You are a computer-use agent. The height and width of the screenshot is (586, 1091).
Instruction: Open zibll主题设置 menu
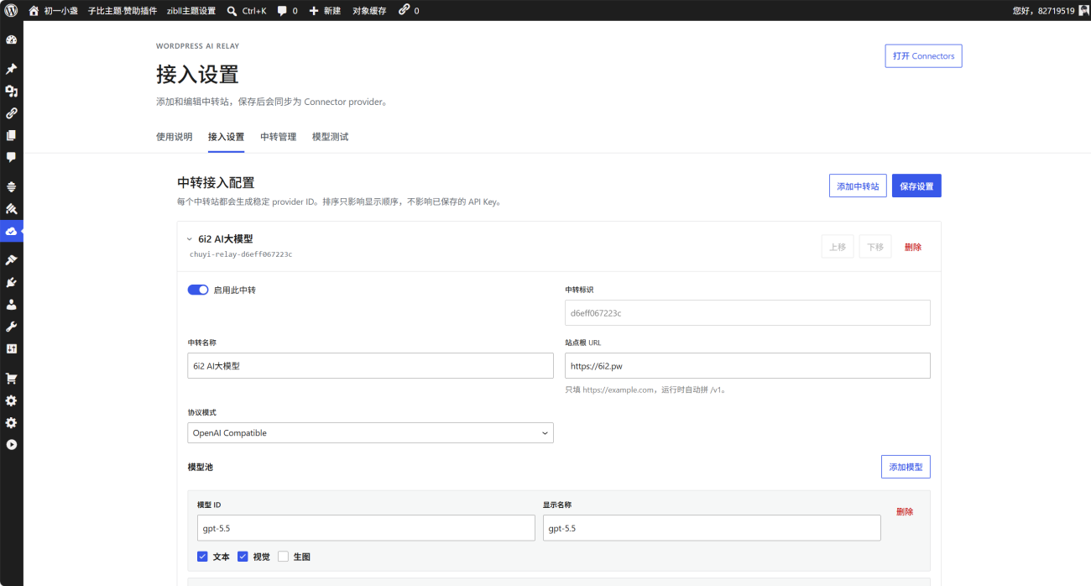(x=191, y=11)
